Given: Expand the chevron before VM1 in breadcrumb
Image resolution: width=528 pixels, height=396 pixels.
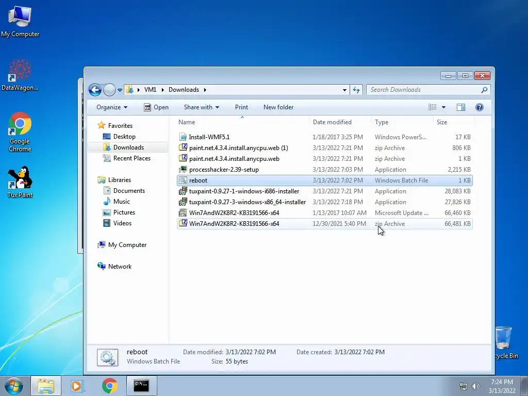Looking at the screenshot, I should 138,90.
